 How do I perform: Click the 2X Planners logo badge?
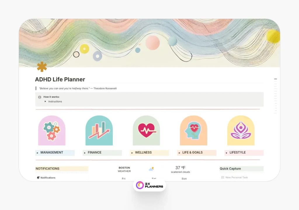pyautogui.click(x=149, y=185)
